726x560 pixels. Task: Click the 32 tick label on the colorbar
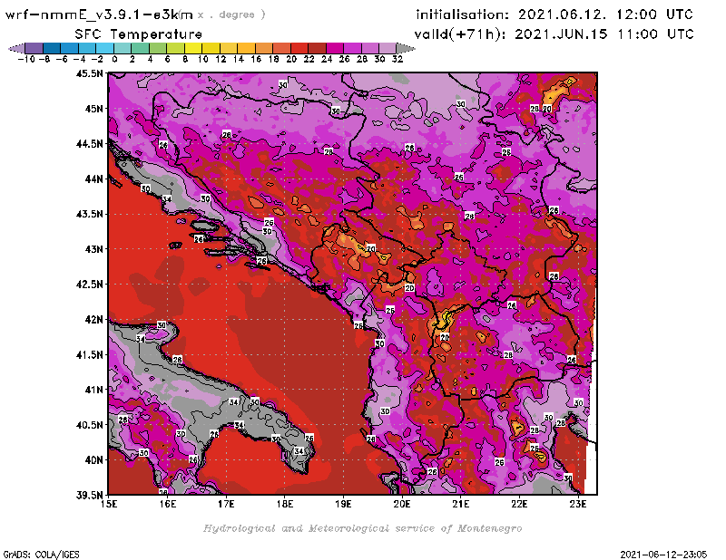coord(397,59)
